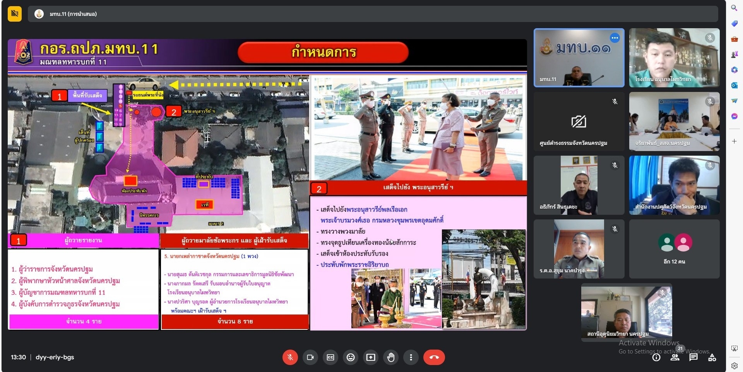Unmute the microphone in the call bar
Screen dimensions: 743x372
point(290,357)
